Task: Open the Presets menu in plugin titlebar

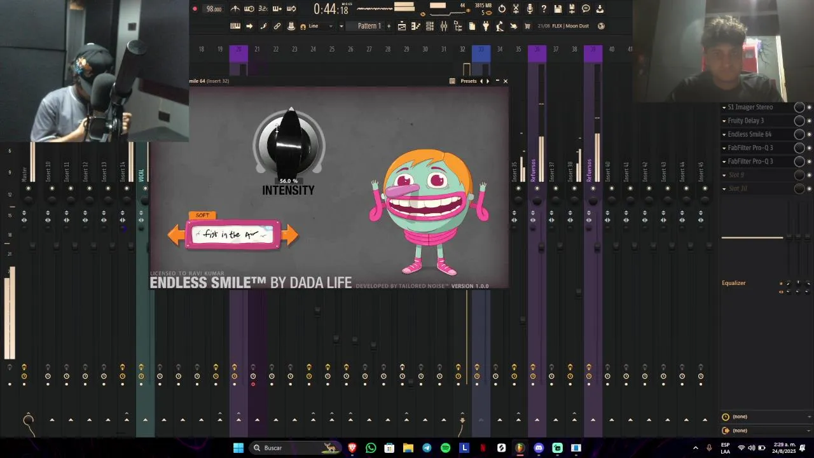Action: (469, 81)
